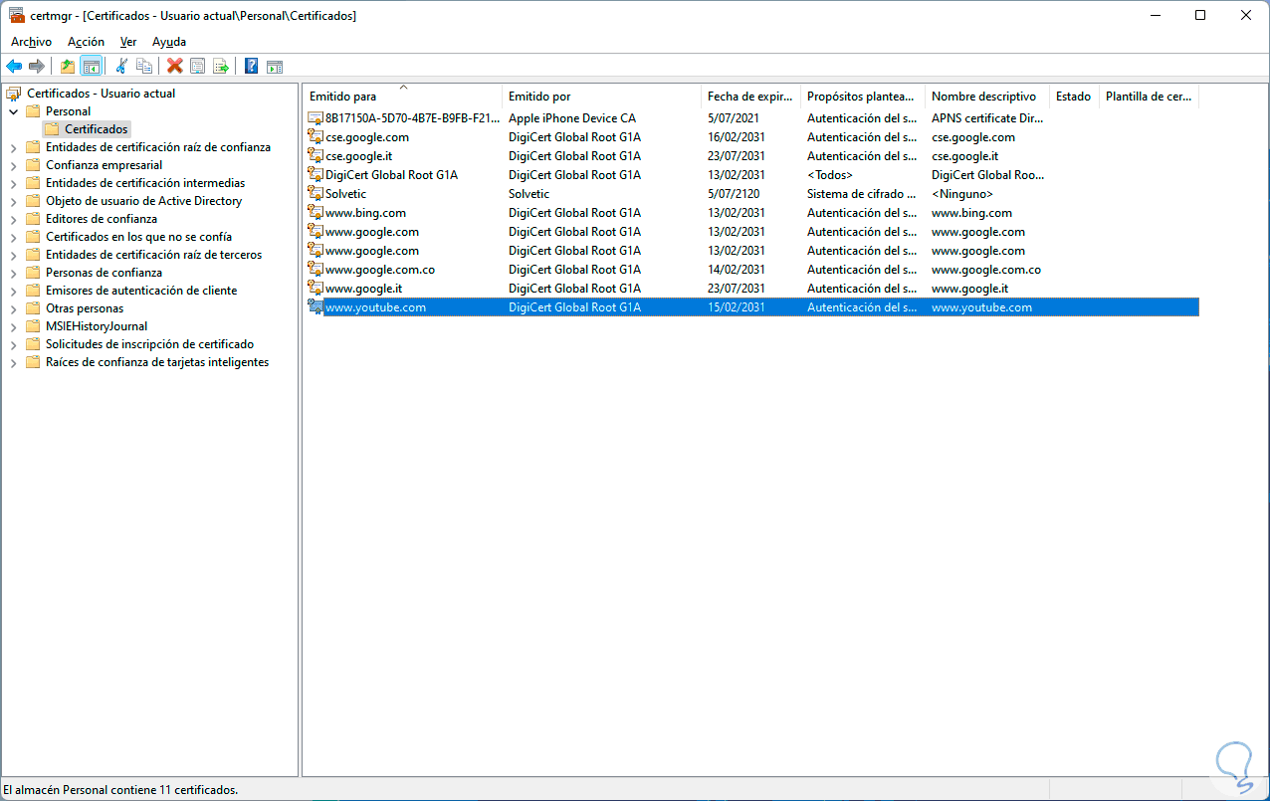Click the red X Delete icon
Screen dimensions: 1270x801
click(175, 66)
